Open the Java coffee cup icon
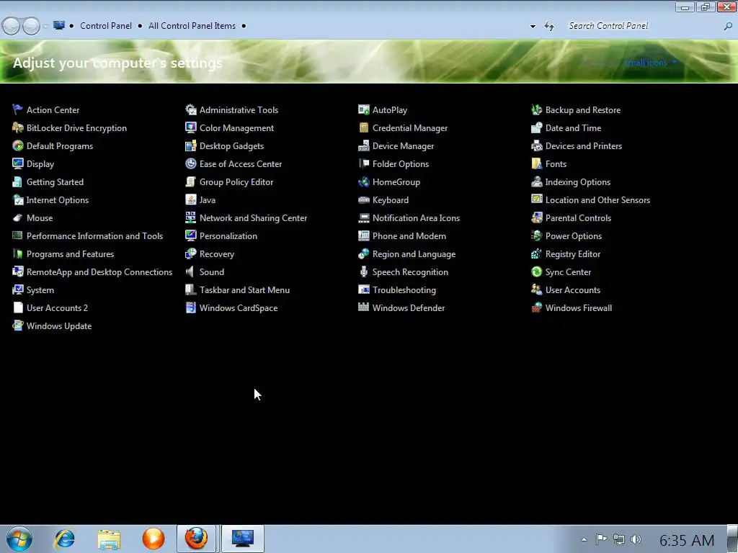The width and height of the screenshot is (738, 553). coord(190,200)
